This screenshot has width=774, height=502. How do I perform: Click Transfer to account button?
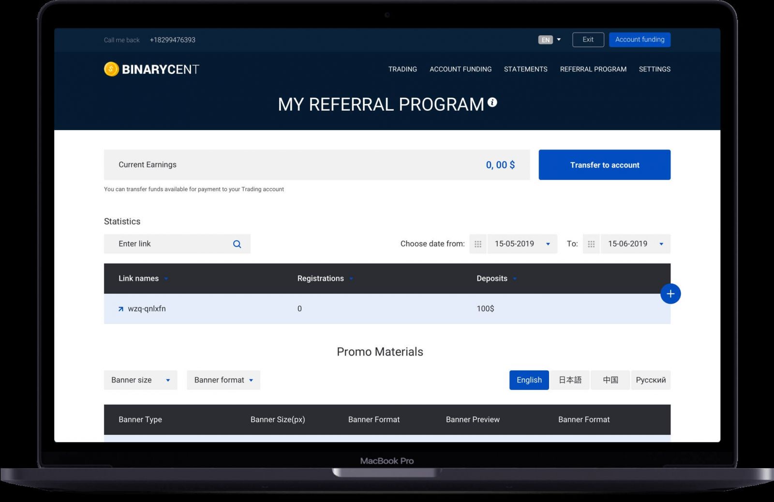point(605,165)
